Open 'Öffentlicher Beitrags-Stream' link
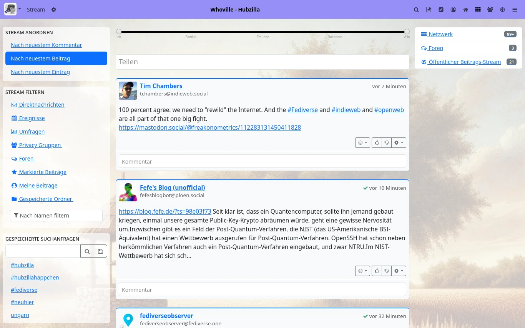This screenshot has width=525, height=328. click(464, 62)
